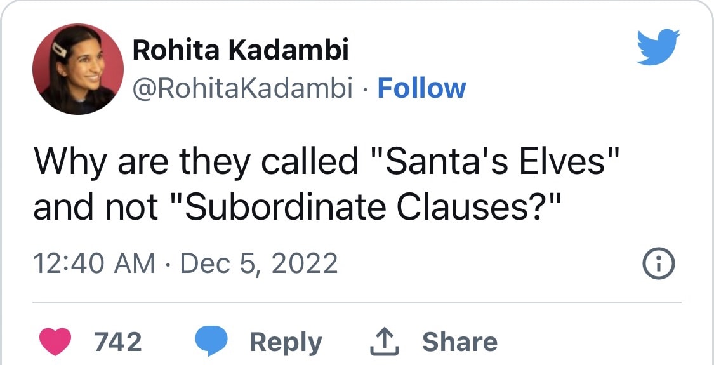Follow Rohita Kadambi
The image size is (714, 365).
click(421, 89)
